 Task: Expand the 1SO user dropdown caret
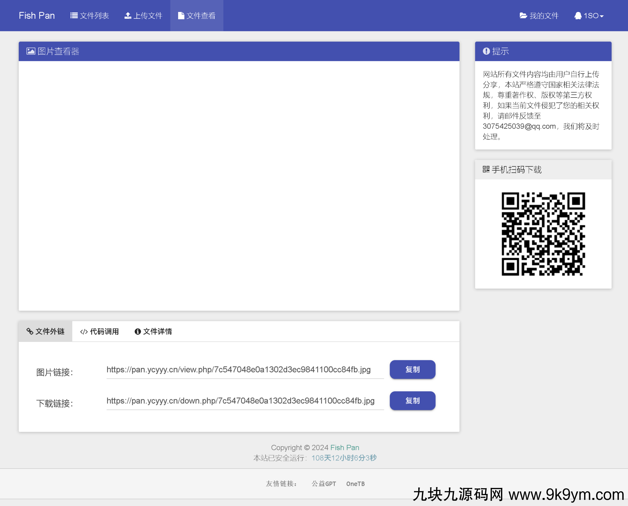tap(602, 16)
